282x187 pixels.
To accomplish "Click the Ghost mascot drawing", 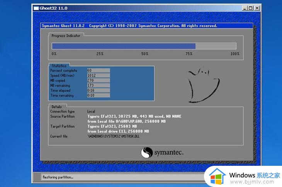I will tap(204, 85).
